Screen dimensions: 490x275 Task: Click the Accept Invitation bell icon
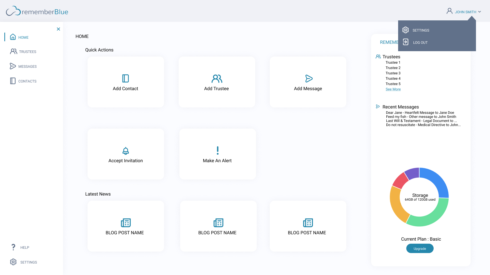coord(125,151)
